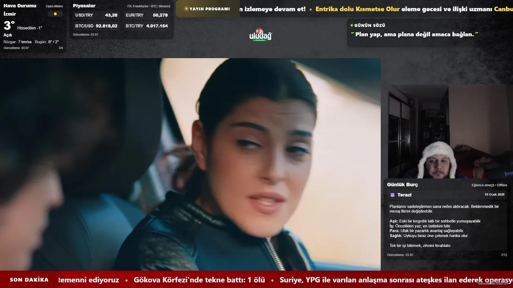
Task: Click the Hava Durumu title
Action: pyautogui.click(x=20, y=6)
